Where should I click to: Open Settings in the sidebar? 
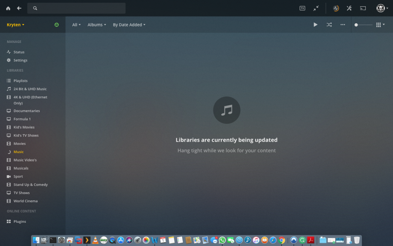click(x=20, y=60)
